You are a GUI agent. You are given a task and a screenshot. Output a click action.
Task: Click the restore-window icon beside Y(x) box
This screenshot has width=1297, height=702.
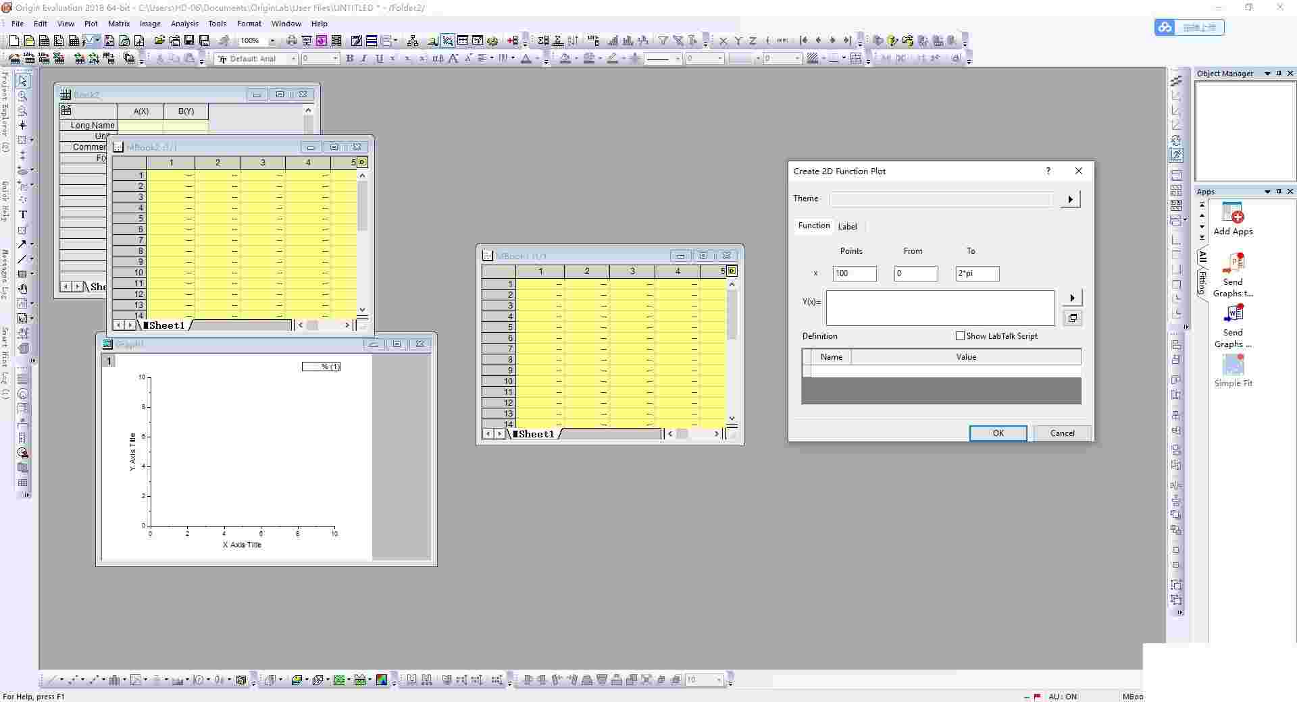tap(1072, 318)
